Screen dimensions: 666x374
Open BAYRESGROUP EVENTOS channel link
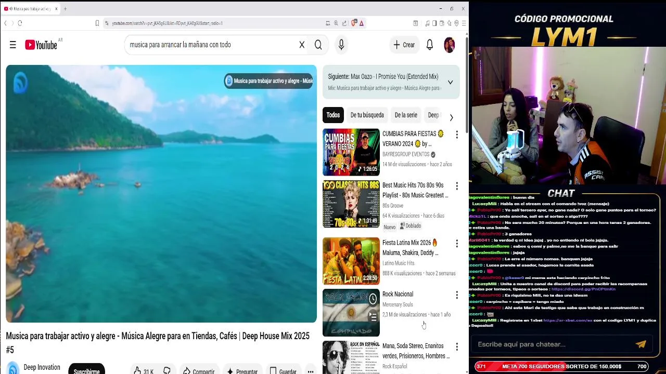pyautogui.click(x=406, y=154)
